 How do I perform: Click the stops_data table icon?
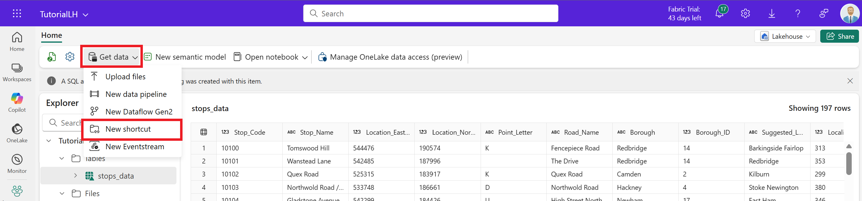89,176
